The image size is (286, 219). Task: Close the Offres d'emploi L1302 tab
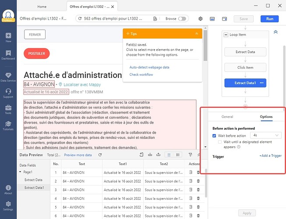click(113, 7)
